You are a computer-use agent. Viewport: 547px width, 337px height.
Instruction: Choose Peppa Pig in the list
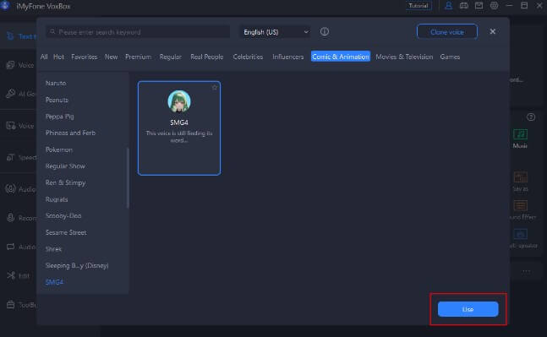[60, 117]
